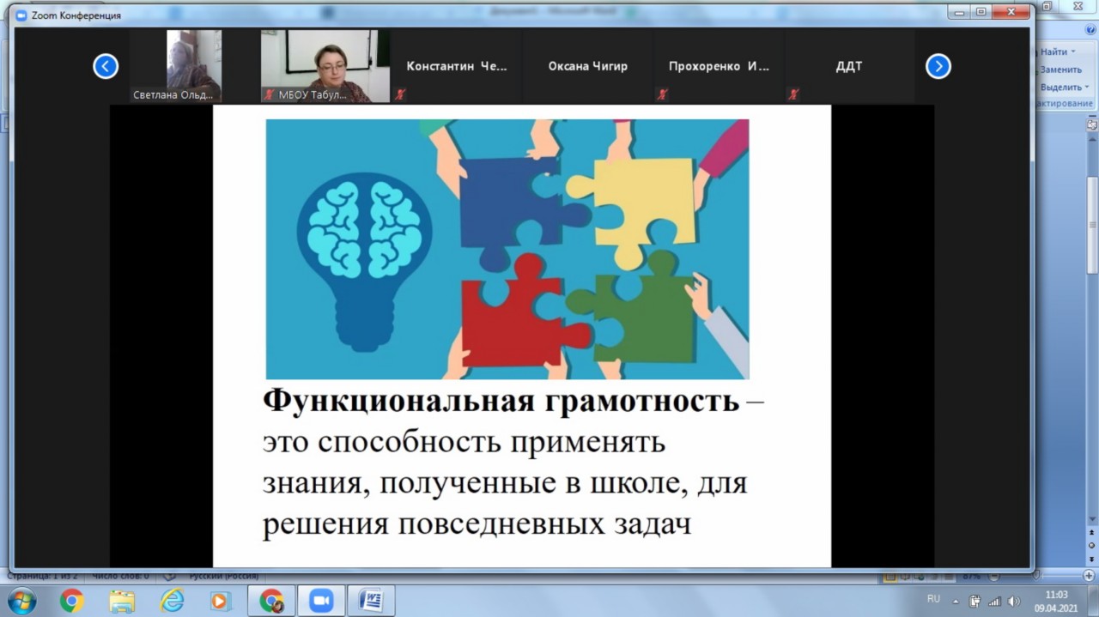The image size is (1099, 617).
Task: Open Zoom from the taskbar
Action: tap(321, 601)
